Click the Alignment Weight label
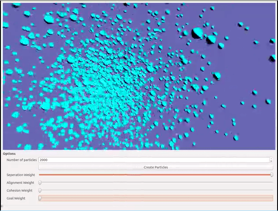The height and width of the screenshot is (211, 278). click(x=20, y=183)
